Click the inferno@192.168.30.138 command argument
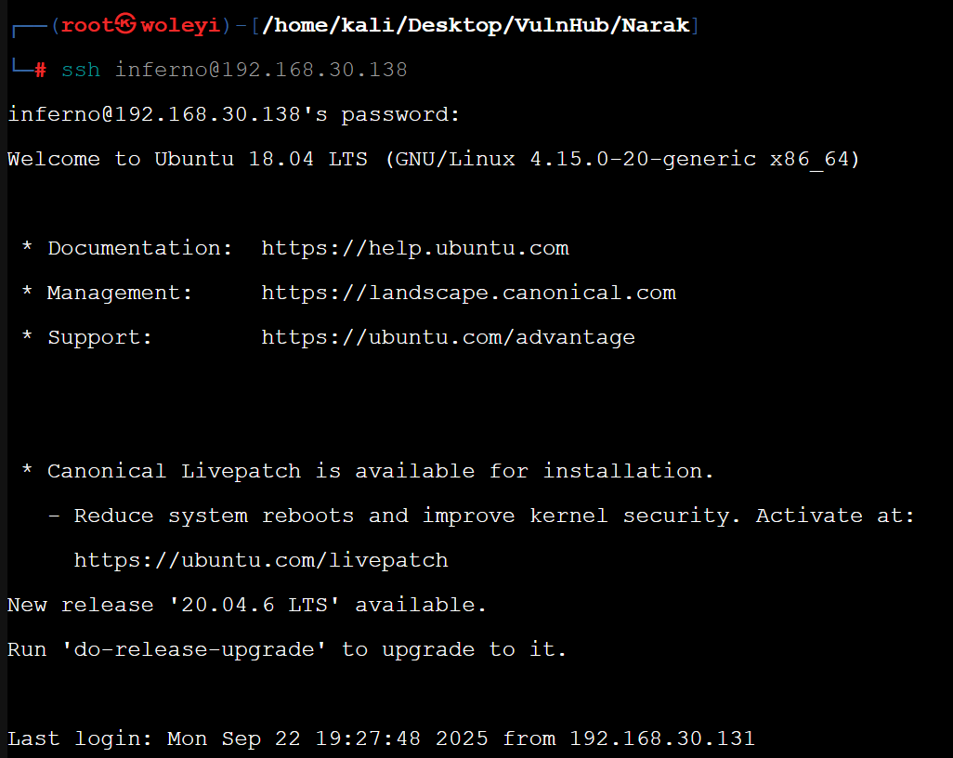The width and height of the screenshot is (953, 758). pyautogui.click(x=261, y=70)
